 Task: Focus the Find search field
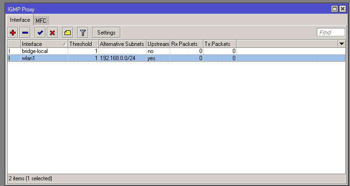click(331, 33)
